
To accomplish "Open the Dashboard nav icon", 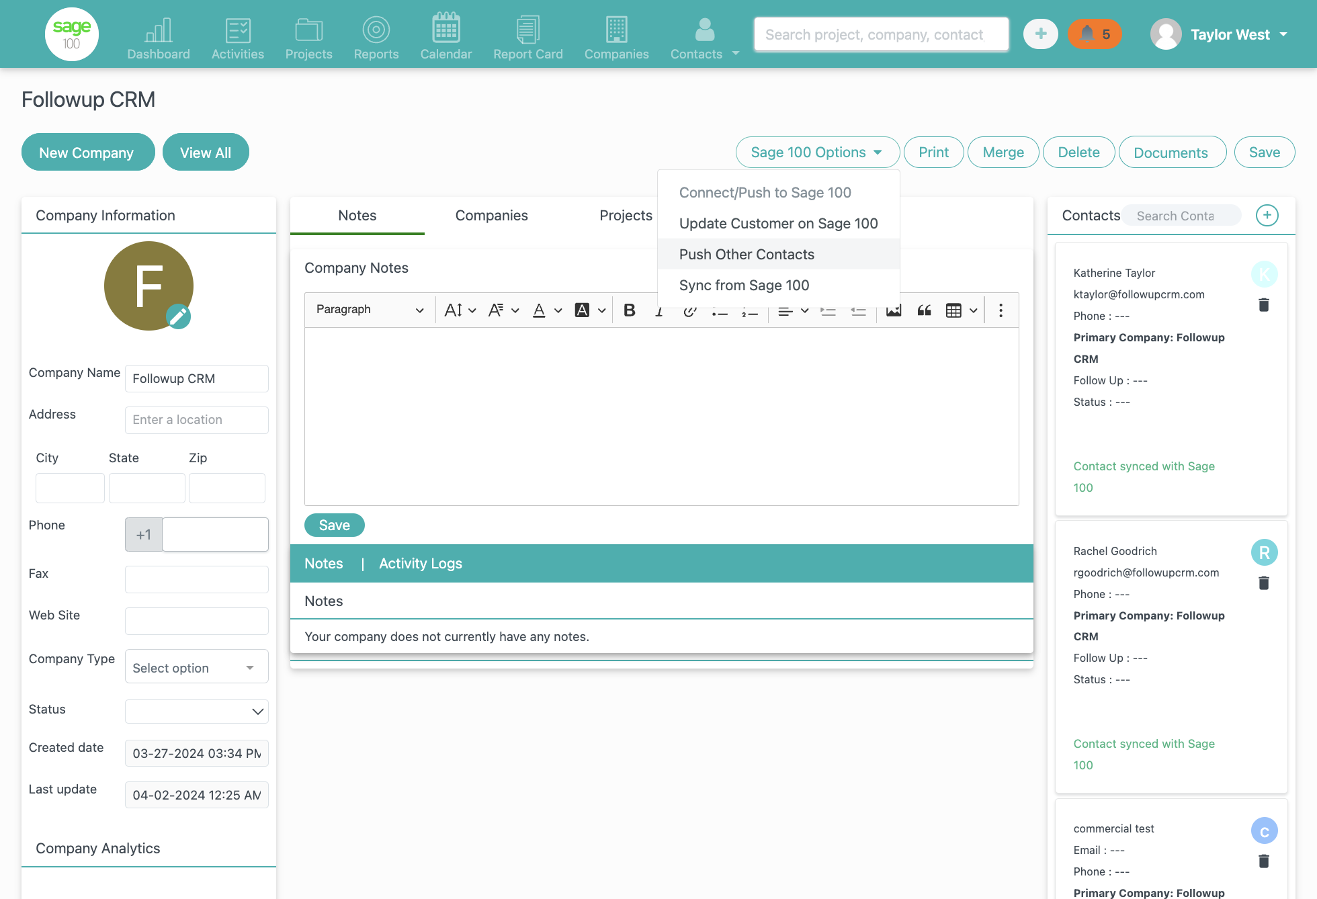I will pos(159,38).
